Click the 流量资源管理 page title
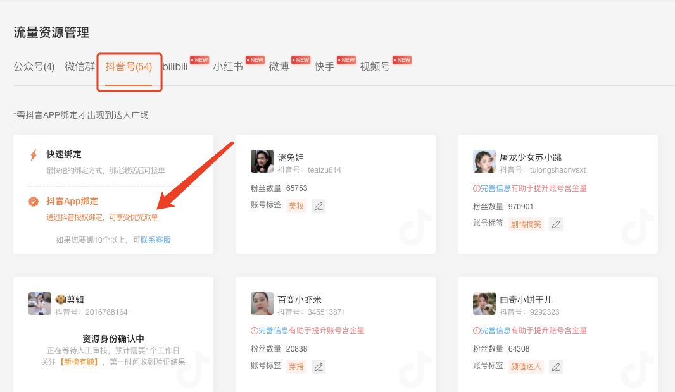The image size is (675, 392). [51, 33]
